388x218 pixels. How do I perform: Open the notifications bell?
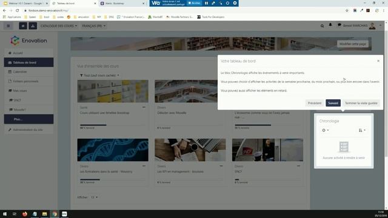point(330,25)
